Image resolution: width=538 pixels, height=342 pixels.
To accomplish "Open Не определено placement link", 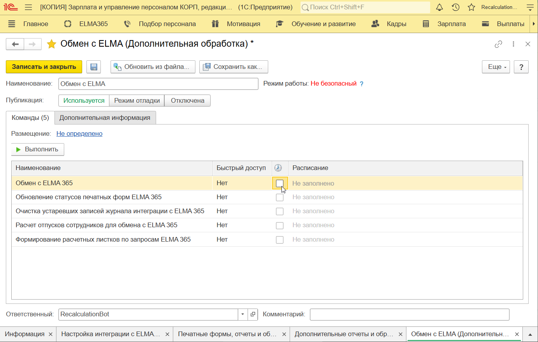I will tap(79, 133).
